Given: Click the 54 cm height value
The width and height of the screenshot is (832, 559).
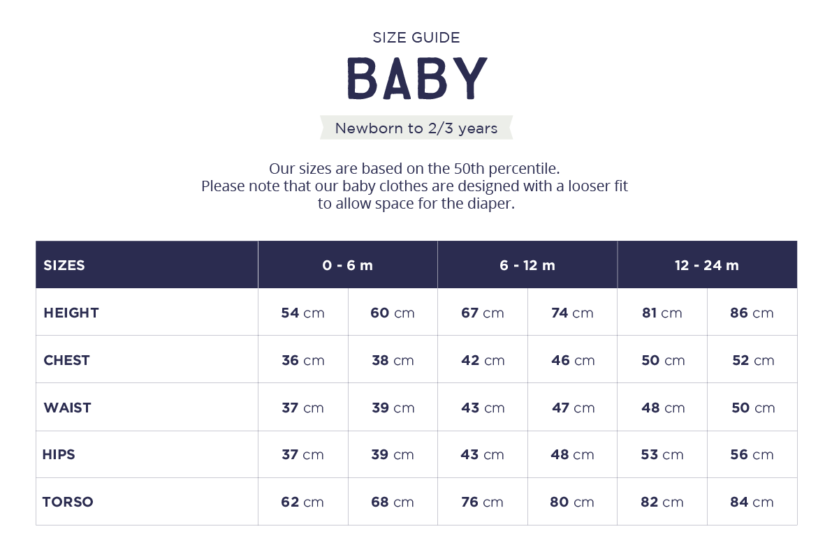Looking at the screenshot, I should point(303,313).
